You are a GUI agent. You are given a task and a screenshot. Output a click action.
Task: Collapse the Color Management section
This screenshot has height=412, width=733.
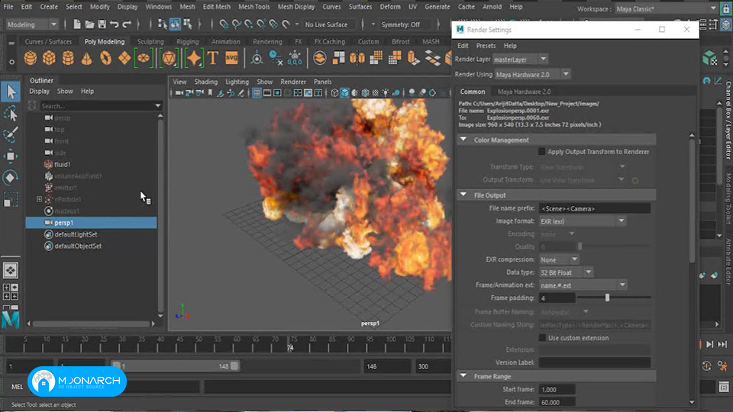pyautogui.click(x=463, y=139)
